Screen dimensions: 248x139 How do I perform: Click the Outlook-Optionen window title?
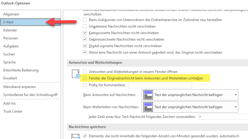15,3
